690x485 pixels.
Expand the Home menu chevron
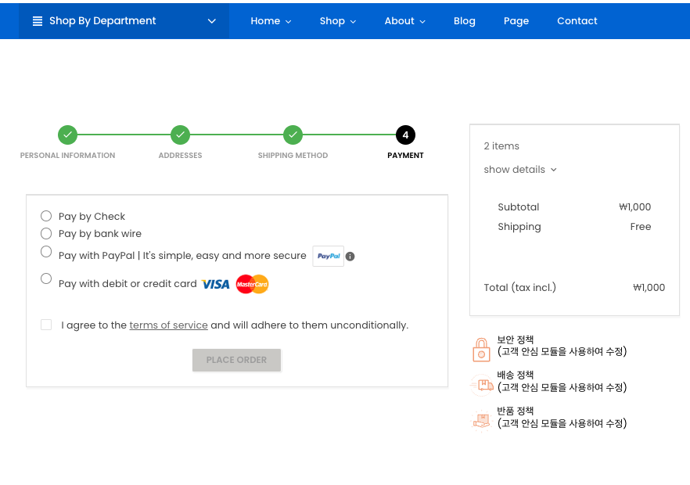[x=288, y=22]
